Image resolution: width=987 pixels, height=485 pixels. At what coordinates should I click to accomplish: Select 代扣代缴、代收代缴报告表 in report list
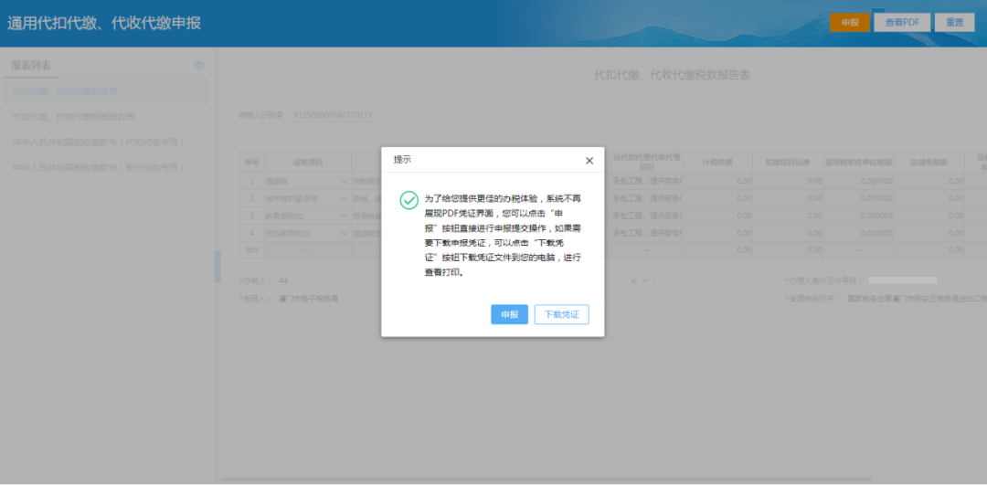point(106,91)
